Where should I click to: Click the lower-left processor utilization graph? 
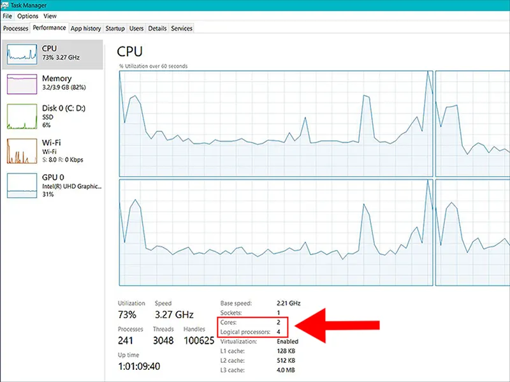click(x=276, y=232)
